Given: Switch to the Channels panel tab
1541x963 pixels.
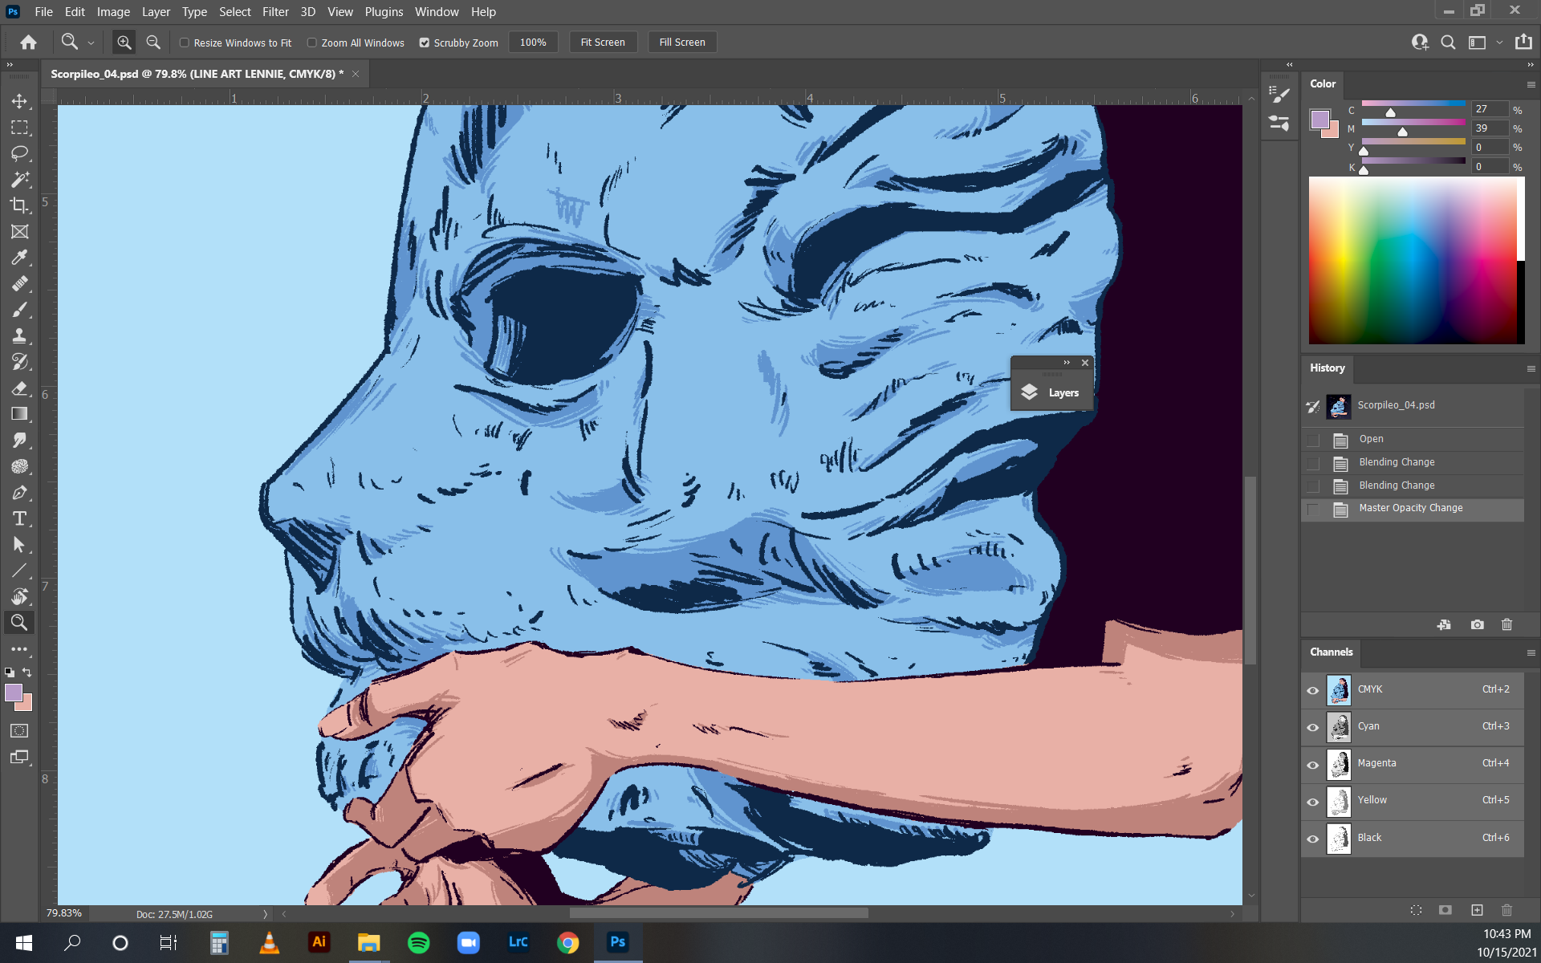Looking at the screenshot, I should [1332, 652].
